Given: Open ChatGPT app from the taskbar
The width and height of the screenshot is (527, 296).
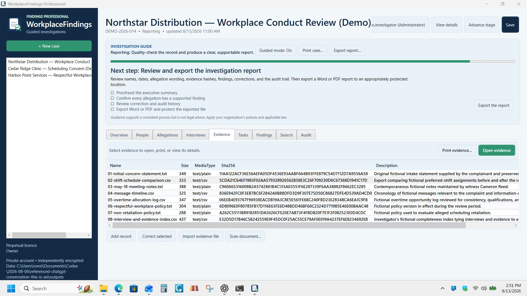Looking at the screenshot, I should tap(224, 288).
